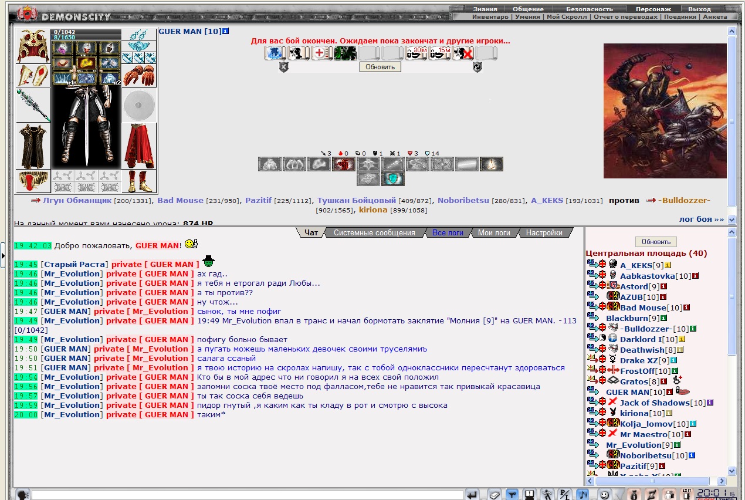Screen dimensions: 745x500
Task: Click the Лгун Обманщик fighter name
Action: pyautogui.click(x=77, y=201)
